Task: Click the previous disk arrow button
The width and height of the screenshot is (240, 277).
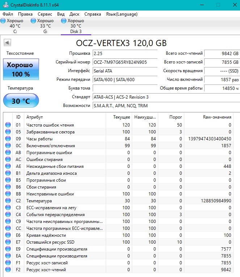Action: (x=7, y=42)
